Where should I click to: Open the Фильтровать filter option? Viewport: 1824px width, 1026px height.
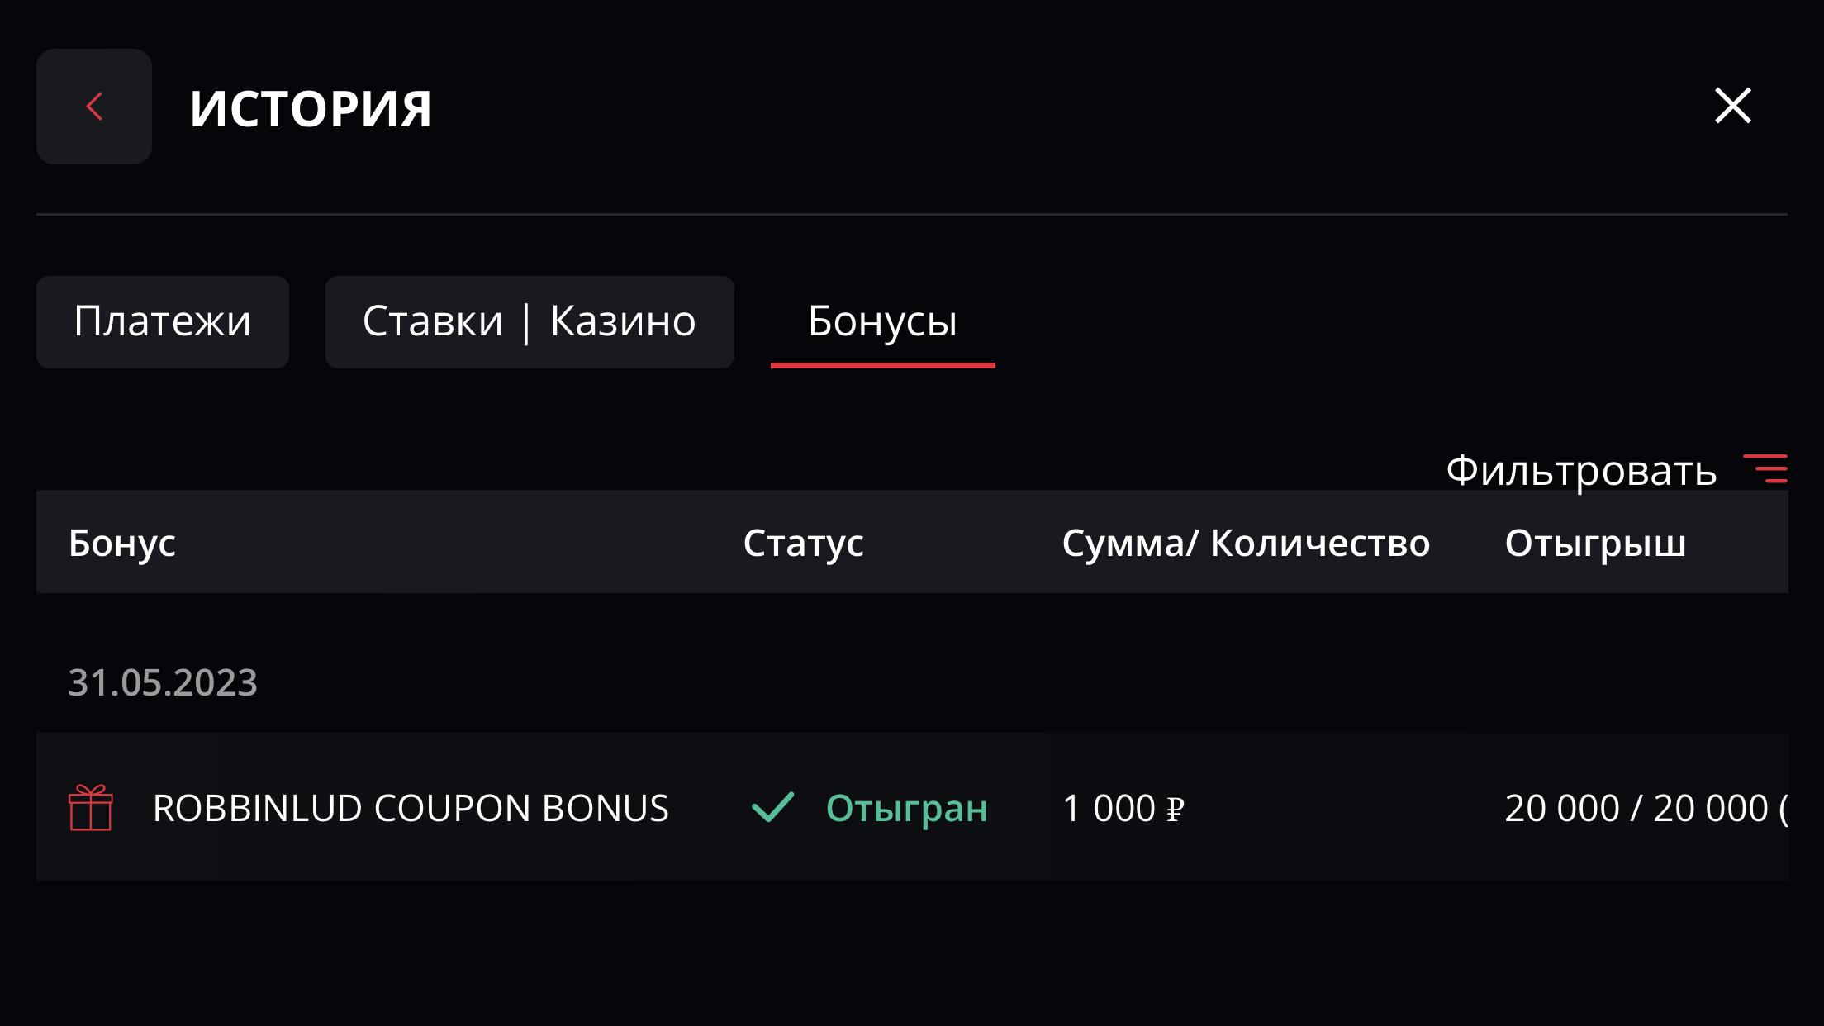[x=1581, y=470]
